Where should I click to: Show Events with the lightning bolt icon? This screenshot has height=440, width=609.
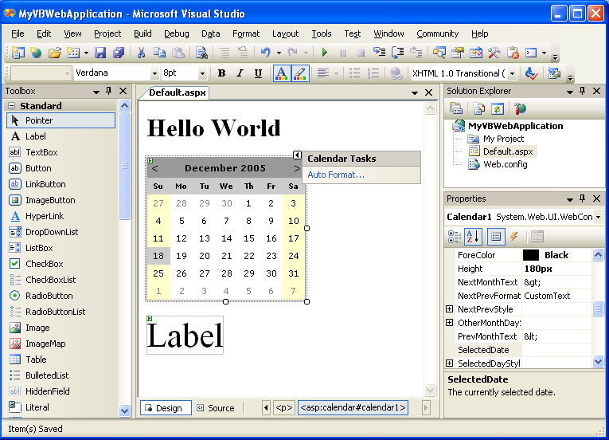[x=514, y=237]
